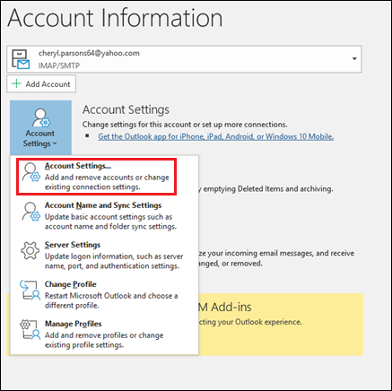This screenshot has width=392, height=391.
Task: Click the person-gear icon on Account Settings button
Action: (41, 118)
